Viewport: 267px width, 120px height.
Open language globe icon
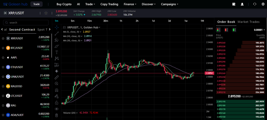pyautogui.click(x=263, y=4)
